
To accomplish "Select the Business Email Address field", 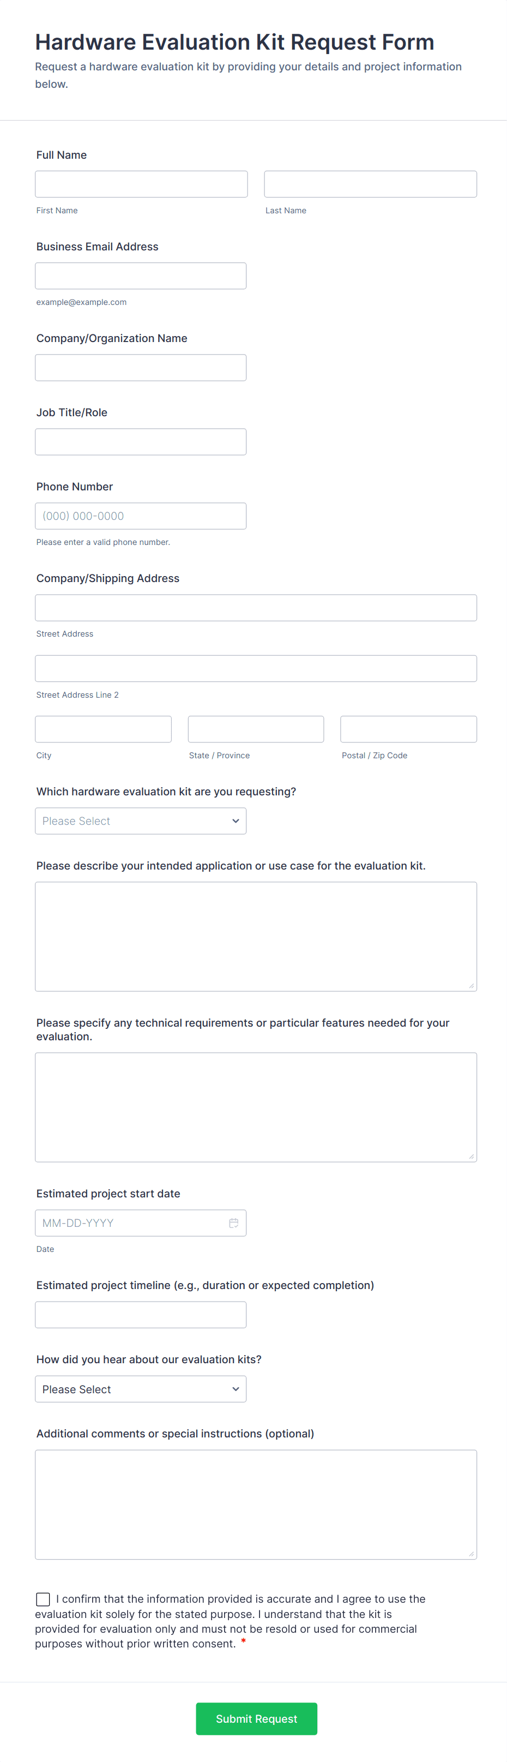I will pyautogui.click(x=141, y=275).
